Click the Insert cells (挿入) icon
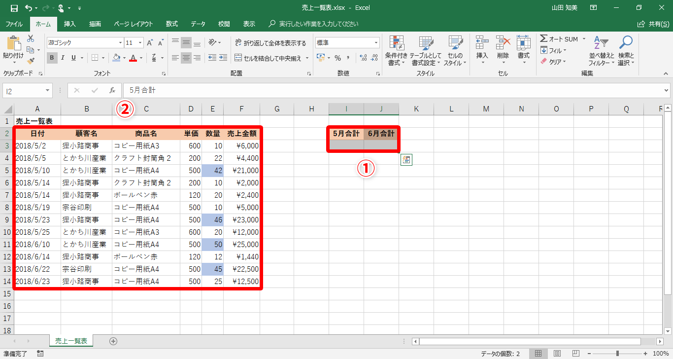Image resolution: width=673 pixels, height=359 pixels. coord(482,43)
